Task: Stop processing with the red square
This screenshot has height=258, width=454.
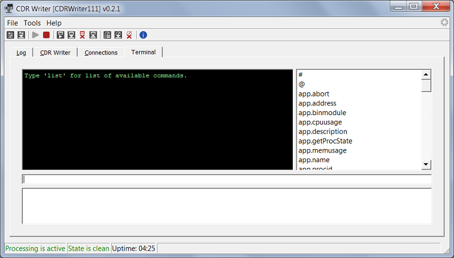Action: click(x=47, y=35)
